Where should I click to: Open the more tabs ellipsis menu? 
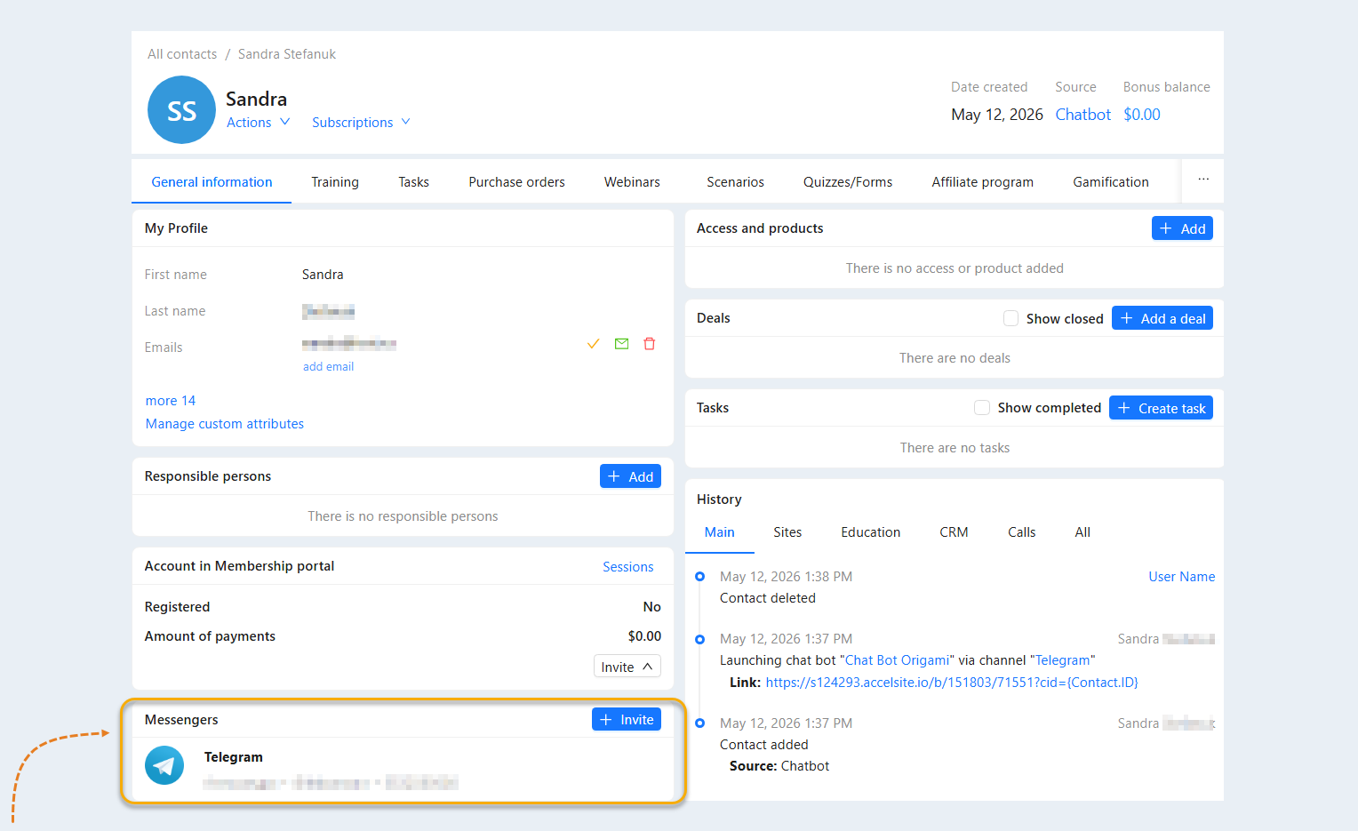point(1203,180)
